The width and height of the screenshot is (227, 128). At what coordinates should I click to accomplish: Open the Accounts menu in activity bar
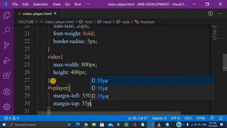pos(7,92)
